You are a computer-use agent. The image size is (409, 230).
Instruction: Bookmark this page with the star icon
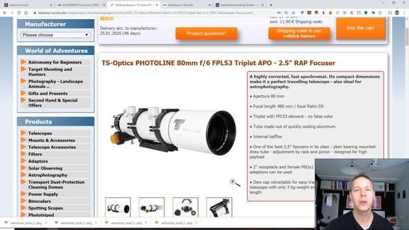point(293,13)
